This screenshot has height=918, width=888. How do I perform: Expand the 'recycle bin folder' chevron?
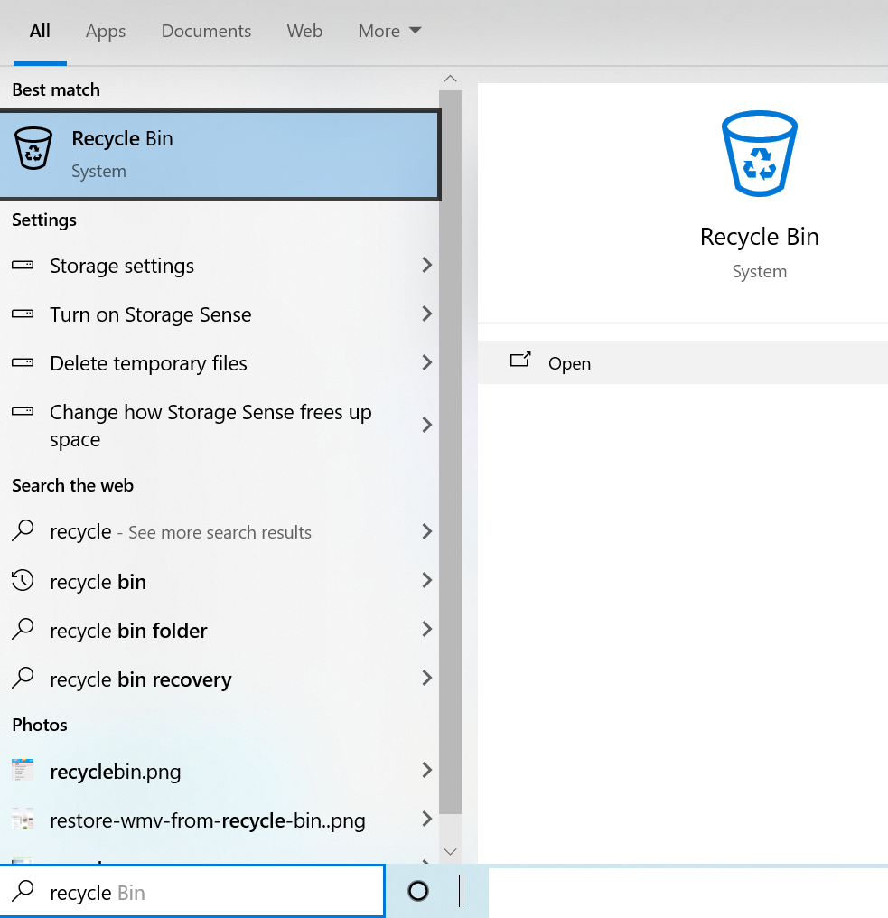click(x=426, y=630)
